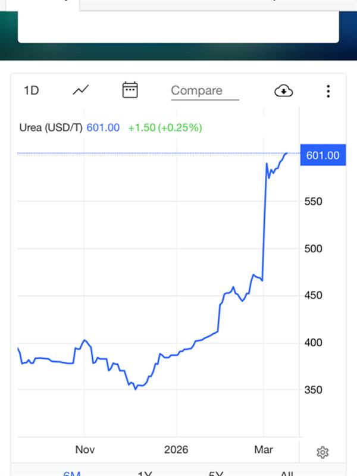Open the three-dot more options menu
The width and height of the screenshot is (357, 476).
(x=328, y=91)
